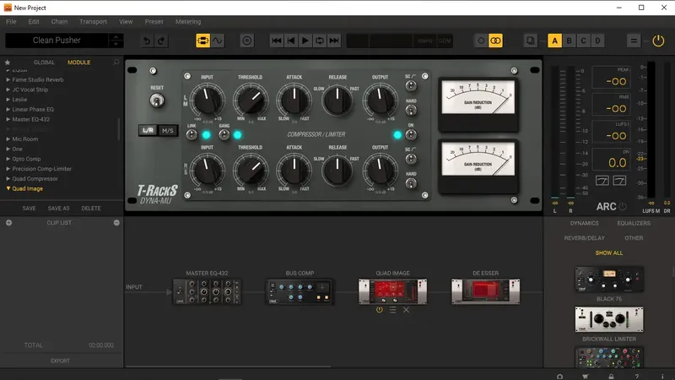Image resolution: width=675 pixels, height=380 pixels.
Task: Select mono monitoring circle
Action: tap(481, 41)
